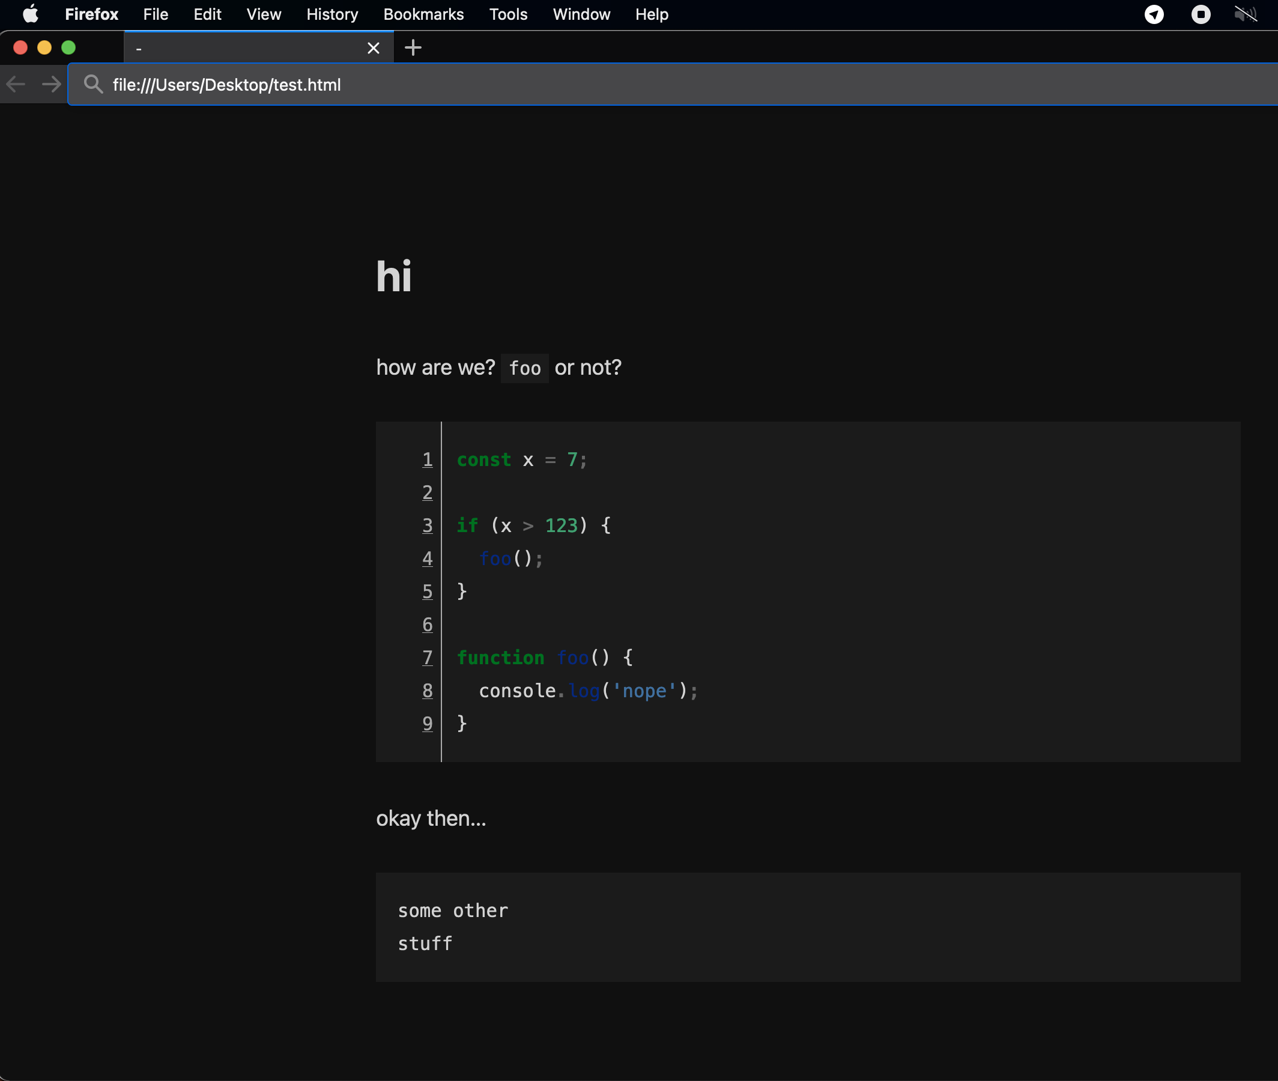Open the Tools menu

coord(508,14)
